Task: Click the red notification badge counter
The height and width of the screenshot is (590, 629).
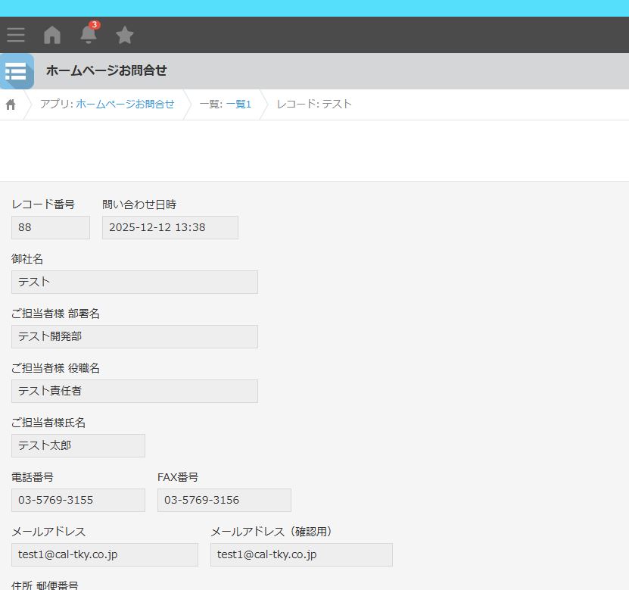Action: (x=93, y=23)
